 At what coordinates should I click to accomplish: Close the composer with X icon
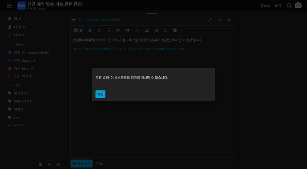pos(229,20)
